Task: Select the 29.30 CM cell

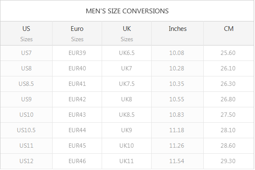Action: (228, 161)
